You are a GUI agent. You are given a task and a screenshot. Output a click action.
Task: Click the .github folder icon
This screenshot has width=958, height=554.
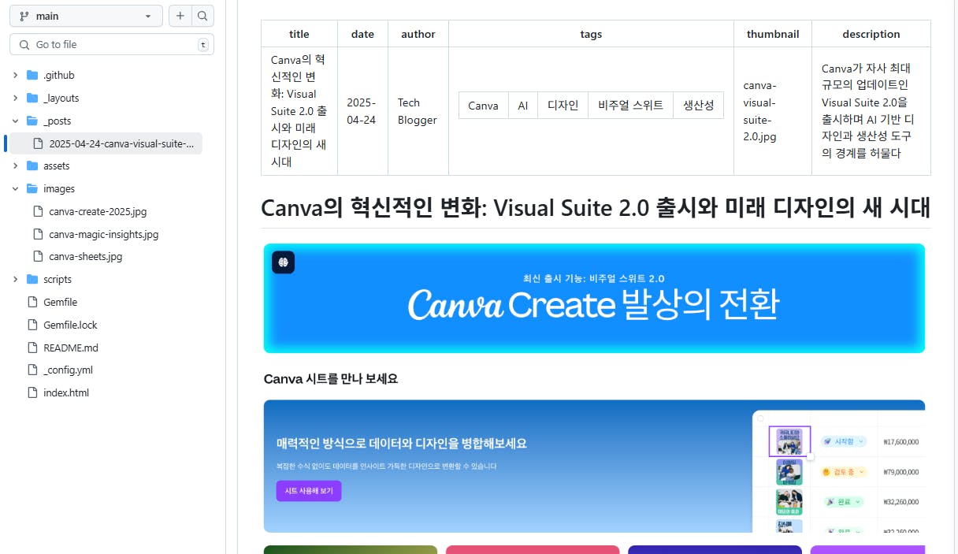click(x=32, y=76)
